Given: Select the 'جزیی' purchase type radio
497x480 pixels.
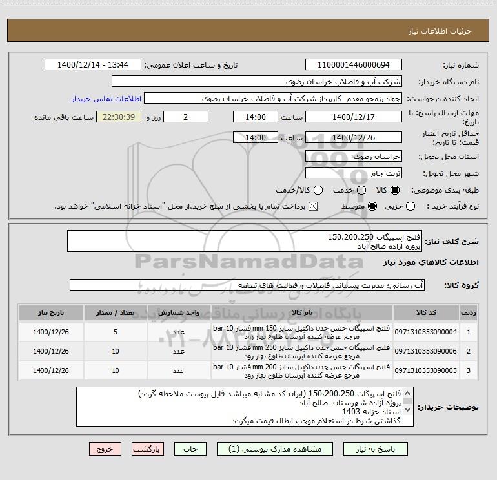Looking at the screenshot, I should click(411, 206).
